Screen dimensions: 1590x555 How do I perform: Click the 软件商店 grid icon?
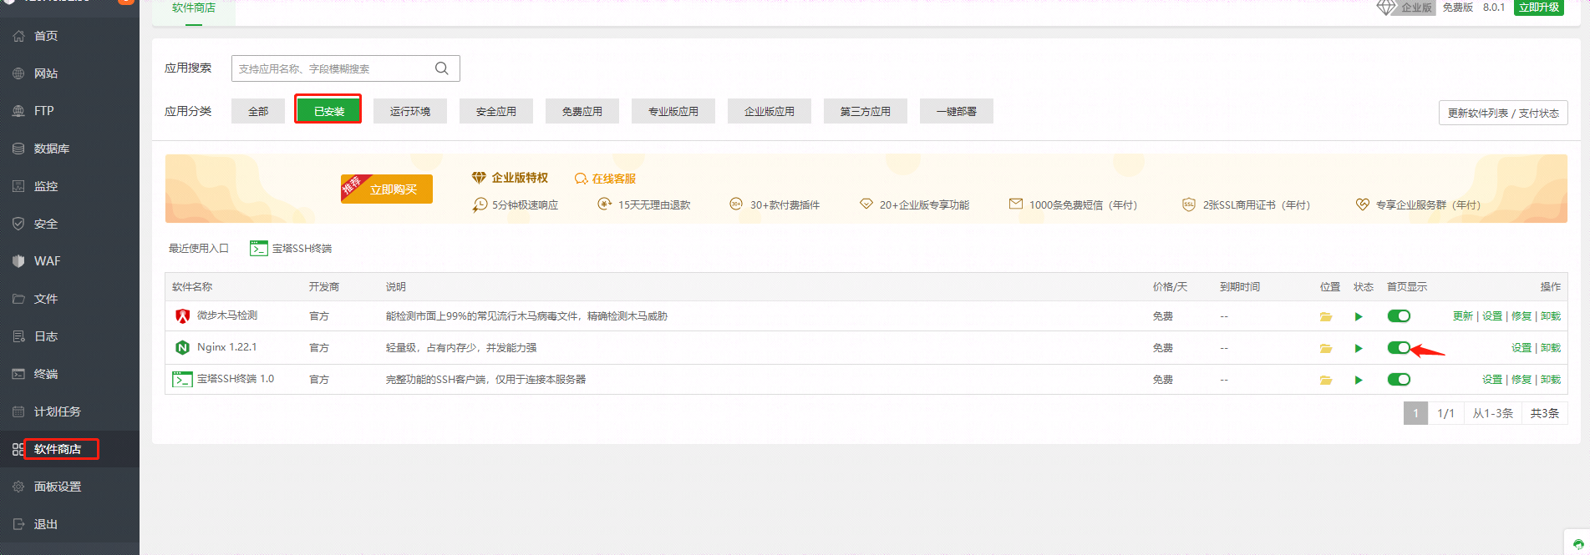click(x=18, y=449)
